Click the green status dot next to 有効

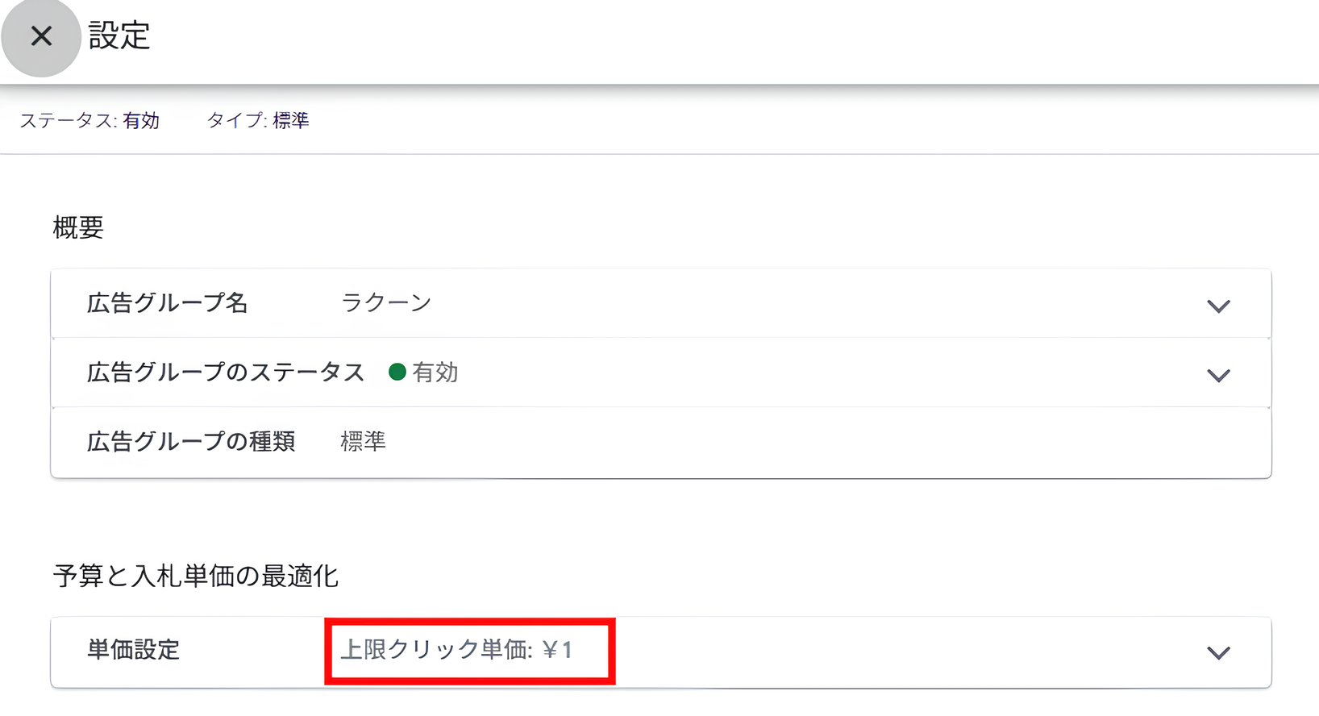(397, 372)
